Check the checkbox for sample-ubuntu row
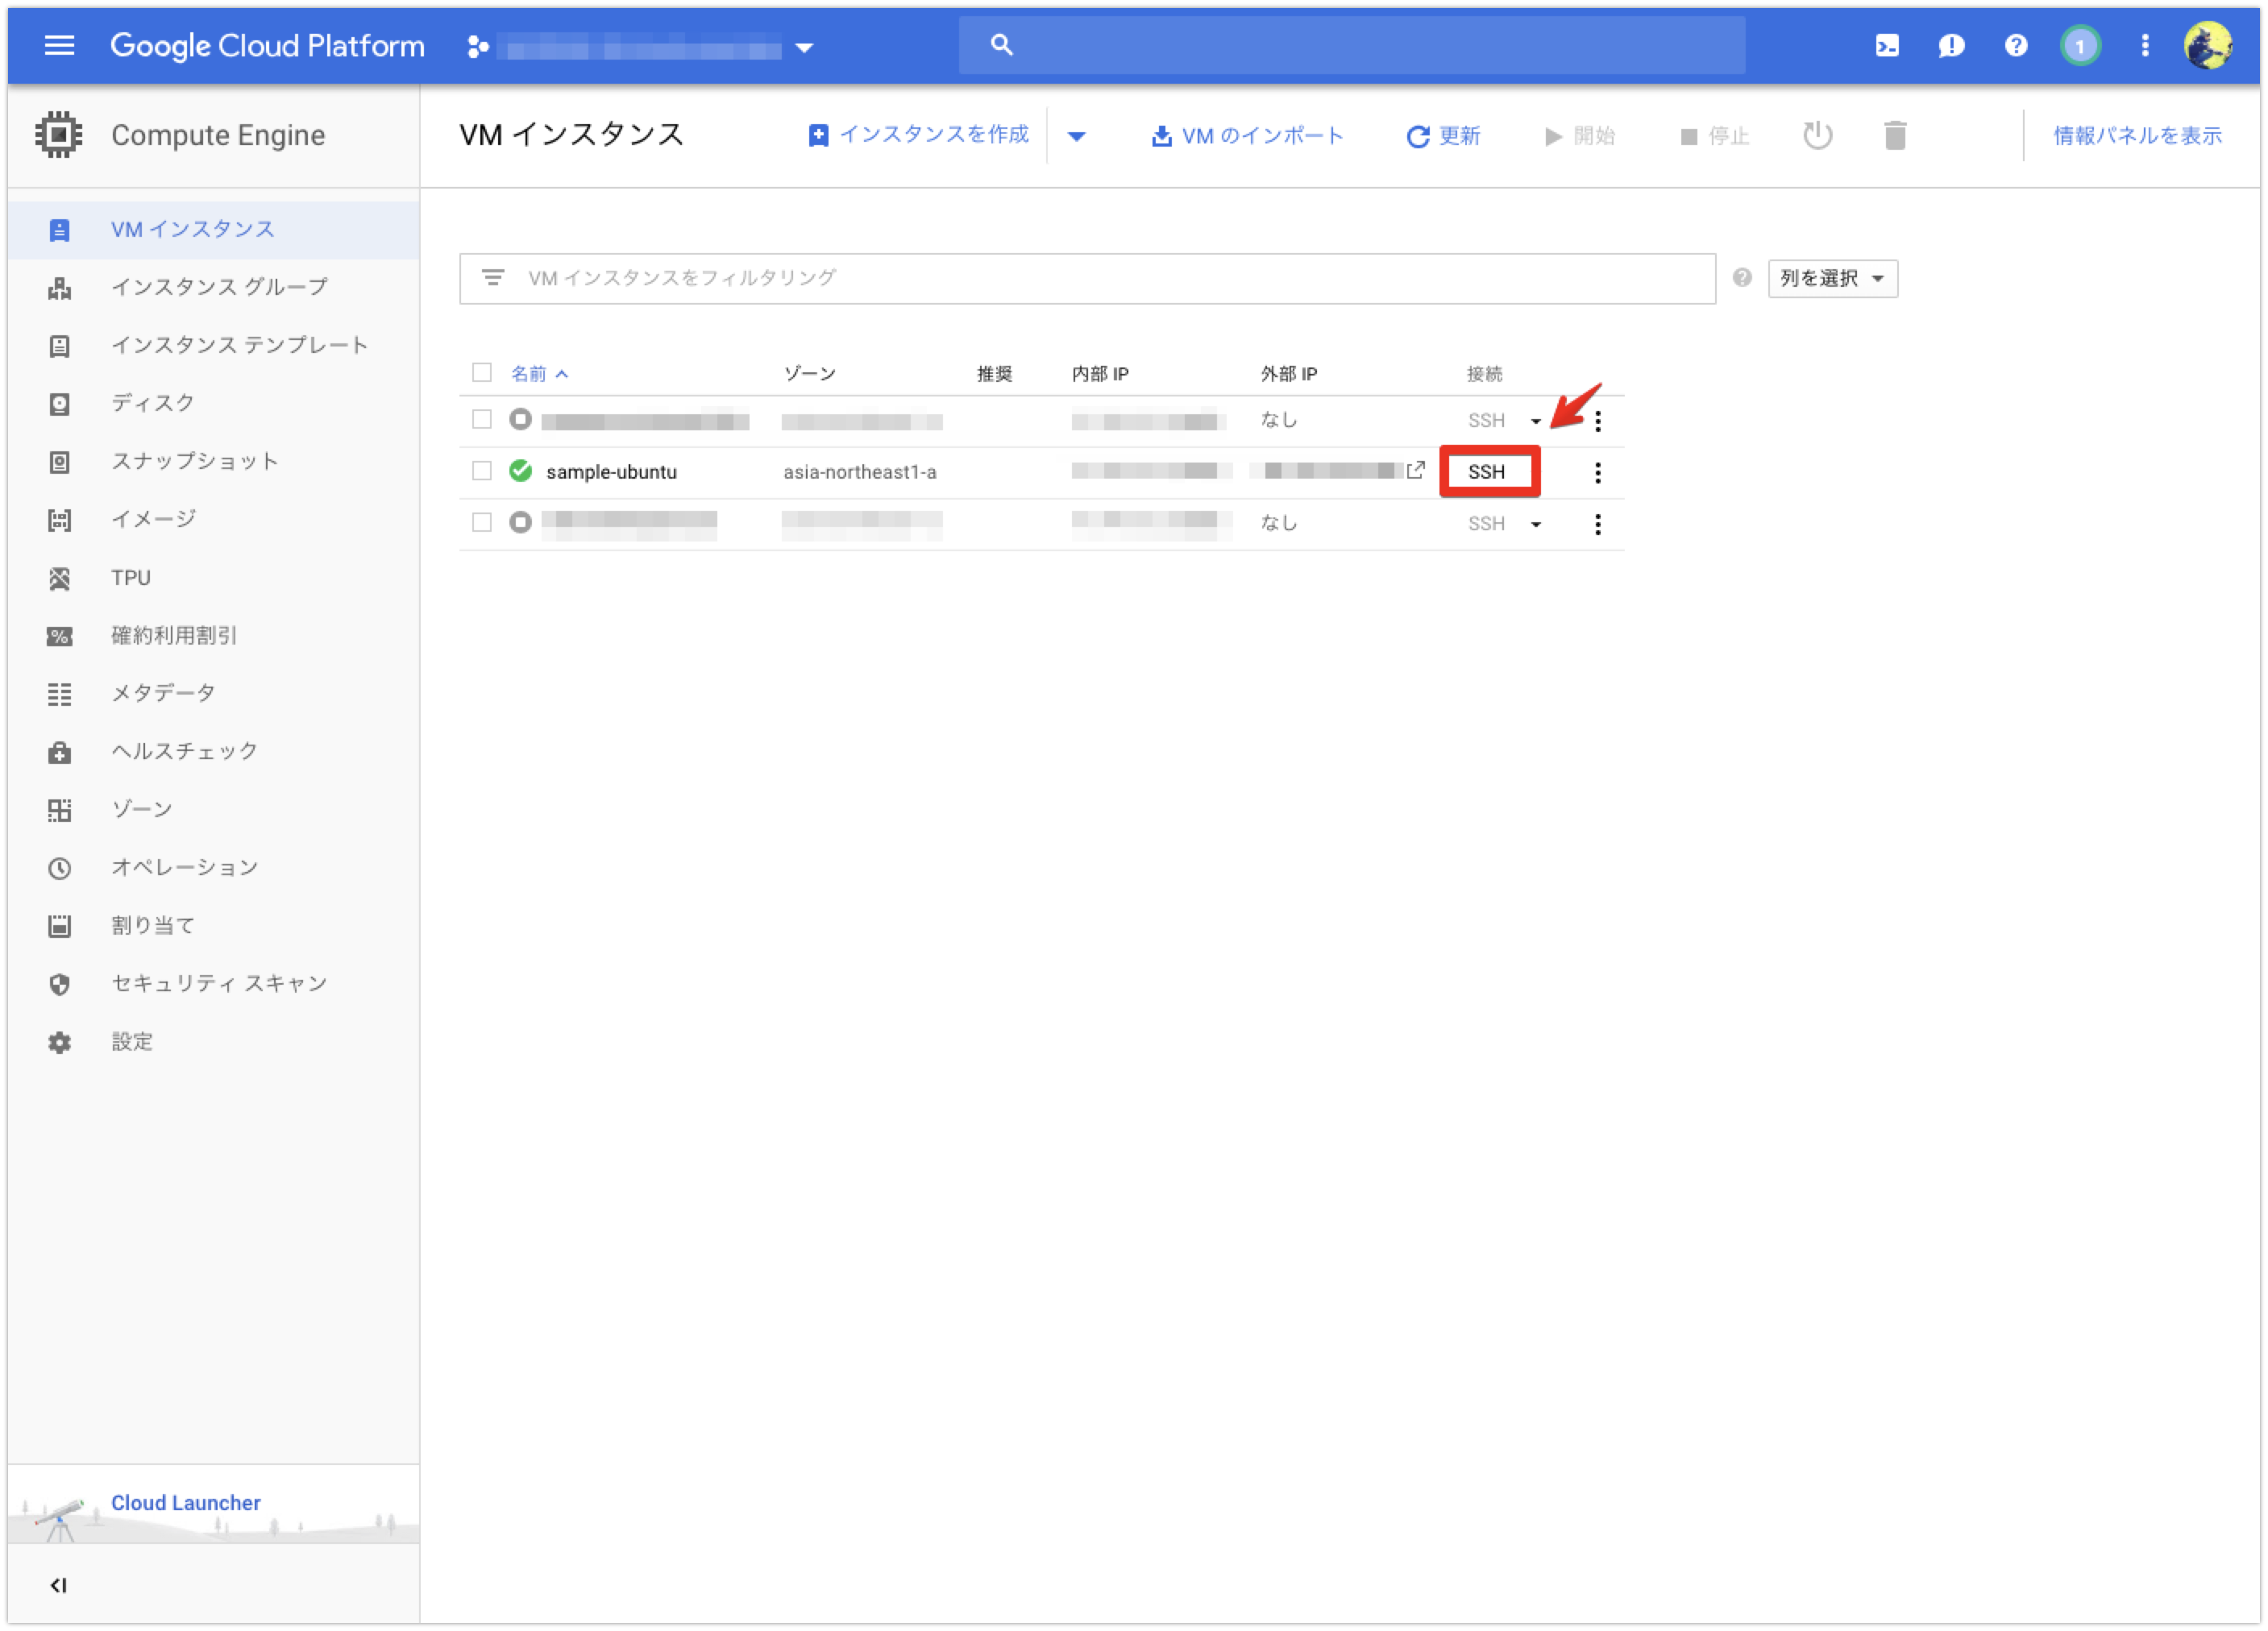Image resolution: width=2268 pixels, height=1631 pixels. point(484,472)
